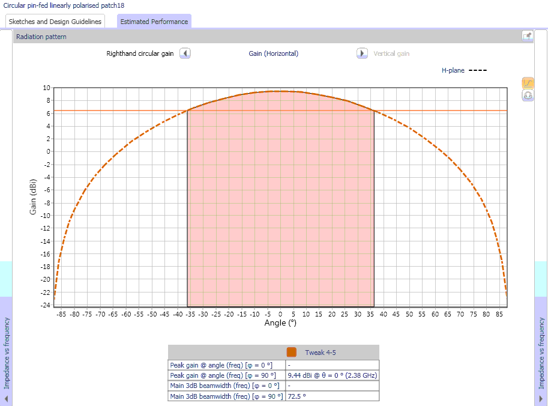Click the Gain (Horizontal) label
The width and height of the screenshot is (548, 406).
click(x=274, y=53)
